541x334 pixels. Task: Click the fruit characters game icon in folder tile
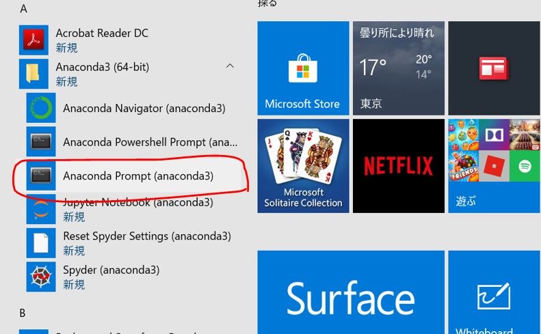(463, 135)
